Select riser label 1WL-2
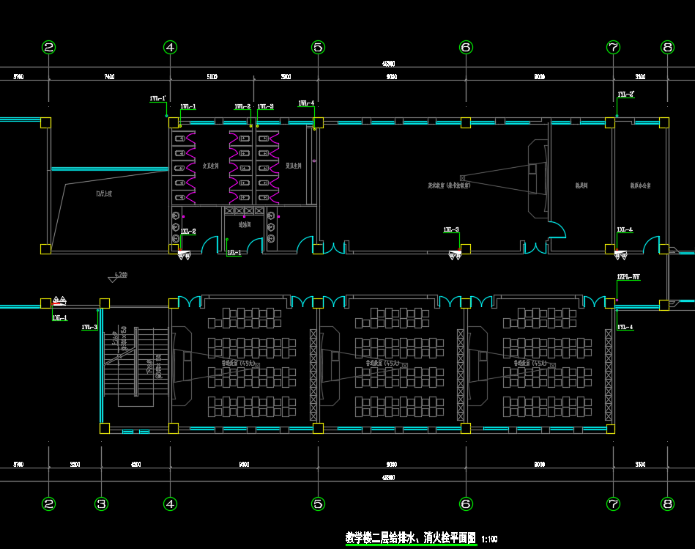This screenshot has width=695, height=549. pyautogui.click(x=242, y=106)
